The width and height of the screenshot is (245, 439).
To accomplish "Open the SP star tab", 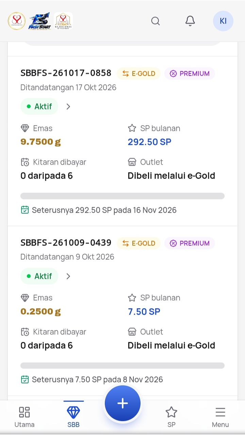I will (x=171, y=417).
